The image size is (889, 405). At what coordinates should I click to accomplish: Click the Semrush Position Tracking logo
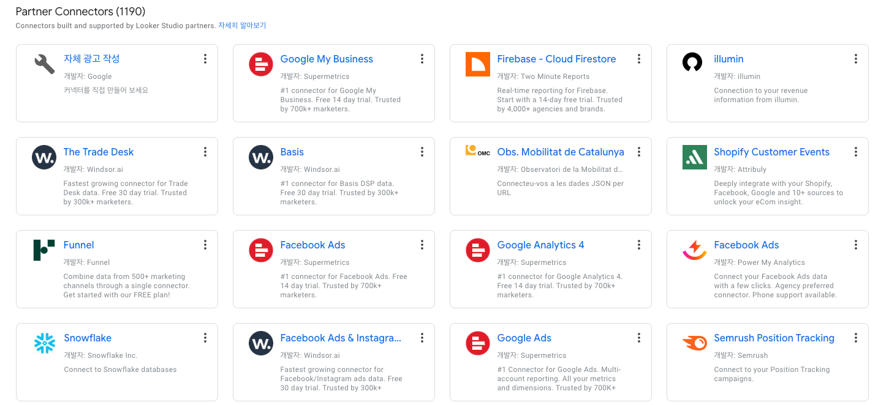coord(695,343)
